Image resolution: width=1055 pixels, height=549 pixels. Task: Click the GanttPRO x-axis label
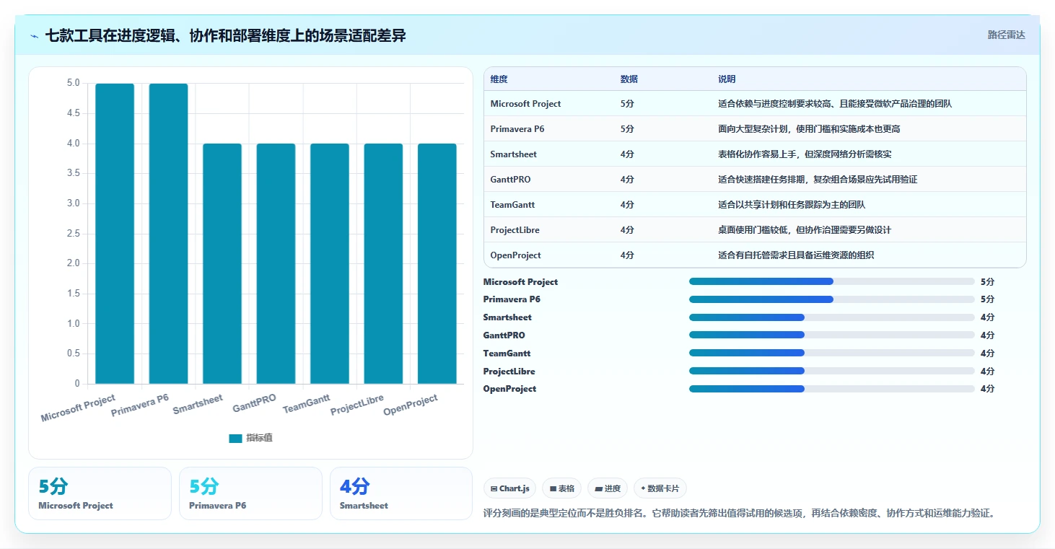coord(254,403)
